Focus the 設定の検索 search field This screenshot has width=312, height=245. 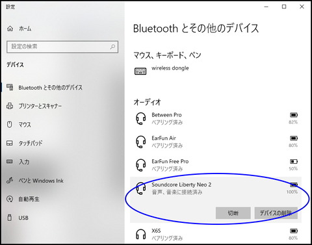(x=62, y=47)
